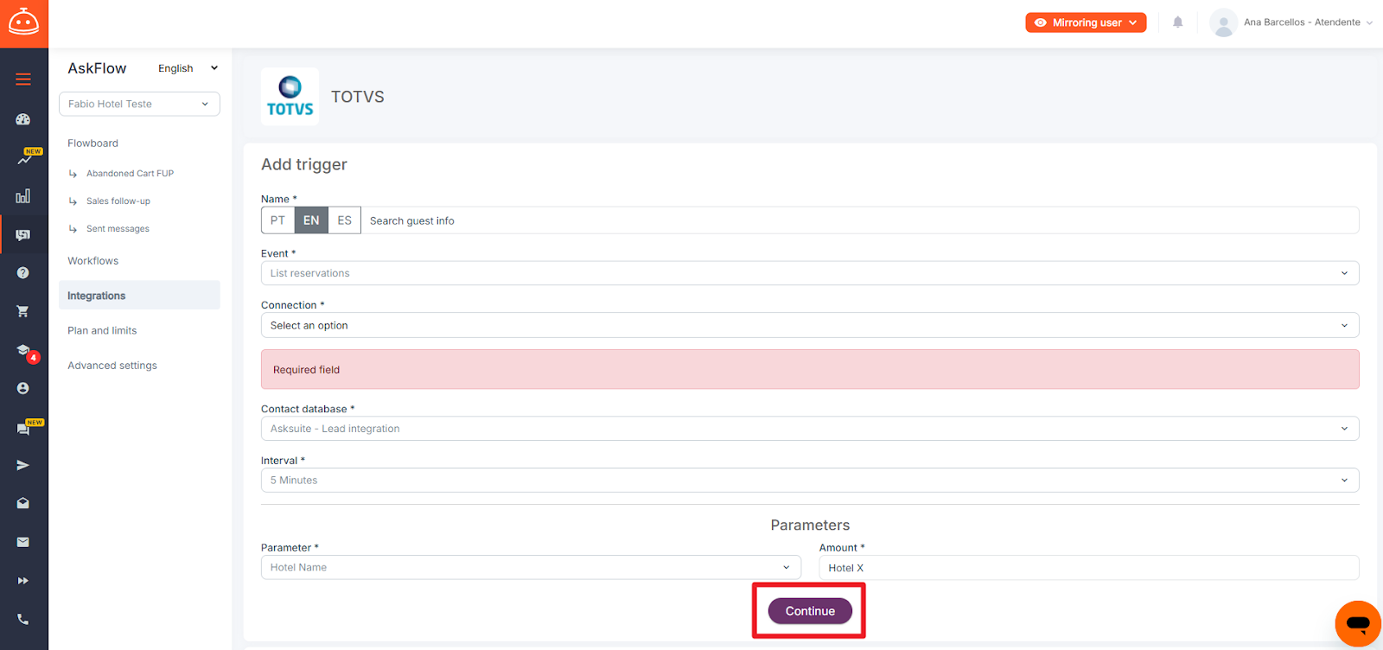Expand the Connection dropdown
The height and width of the screenshot is (650, 1383).
click(809, 326)
